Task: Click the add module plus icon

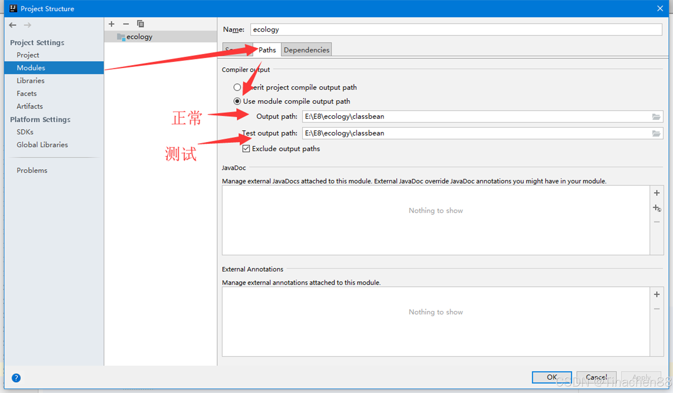Action: (111, 24)
